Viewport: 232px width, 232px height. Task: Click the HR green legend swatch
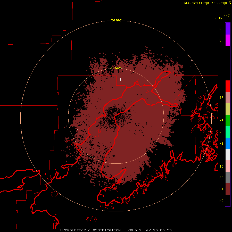tap(228, 121)
